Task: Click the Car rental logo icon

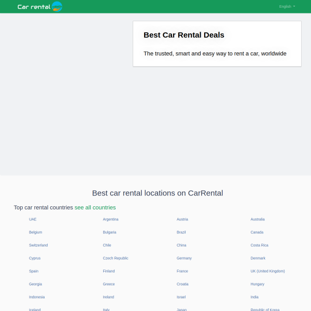Action: (x=57, y=7)
